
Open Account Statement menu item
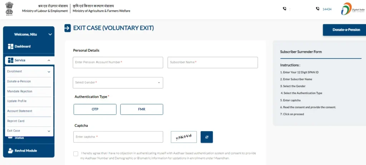click(x=20, y=111)
